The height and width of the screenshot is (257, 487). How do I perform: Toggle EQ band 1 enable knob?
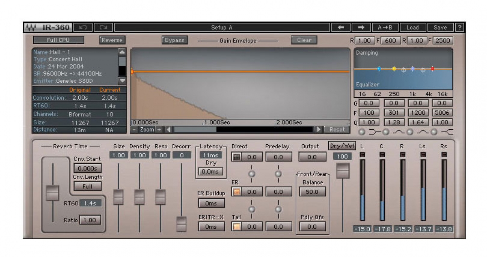pos(362,132)
